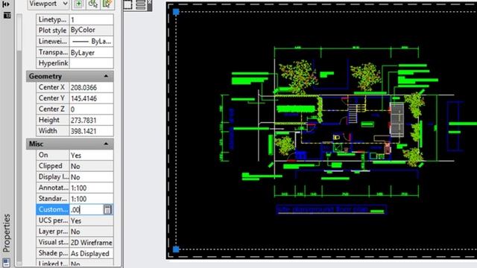Open the Annotation scale 1:100 value

click(91, 188)
